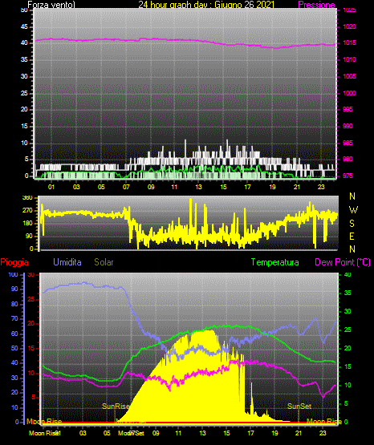Click hour 21 tick on wind chart axis
The image size is (374, 445).
[297, 187]
